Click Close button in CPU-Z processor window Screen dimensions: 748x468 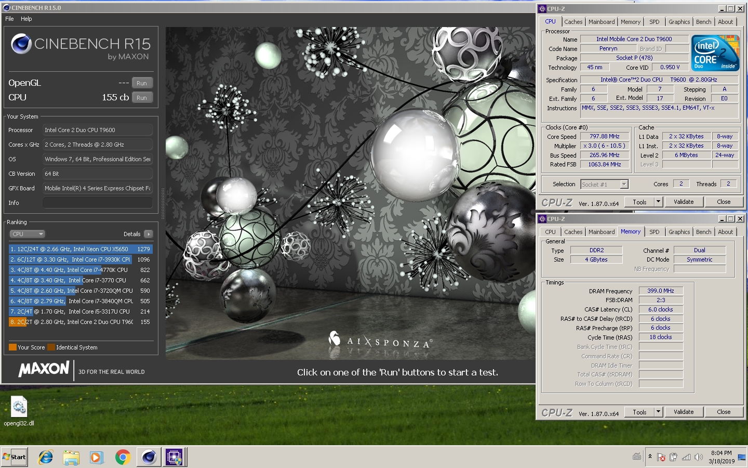724,202
